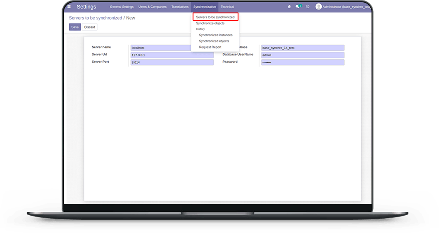The height and width of the screenshot is (233, 439).
Task: Go to Servers to be synchronized breadcrumb
Action: pos(96,18)
